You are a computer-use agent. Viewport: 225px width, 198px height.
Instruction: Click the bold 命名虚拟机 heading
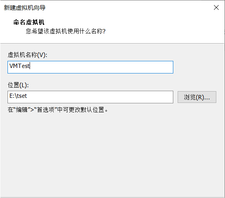pyautogui.click(x=29, y=22)
